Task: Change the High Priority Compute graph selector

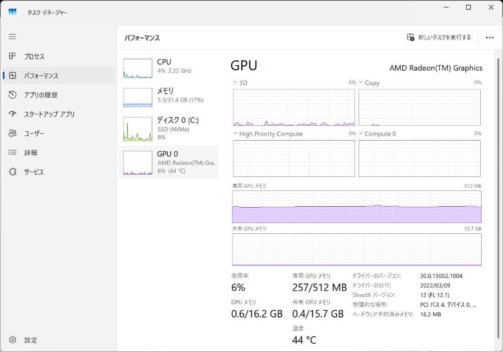Action: (x=235, y=134)
